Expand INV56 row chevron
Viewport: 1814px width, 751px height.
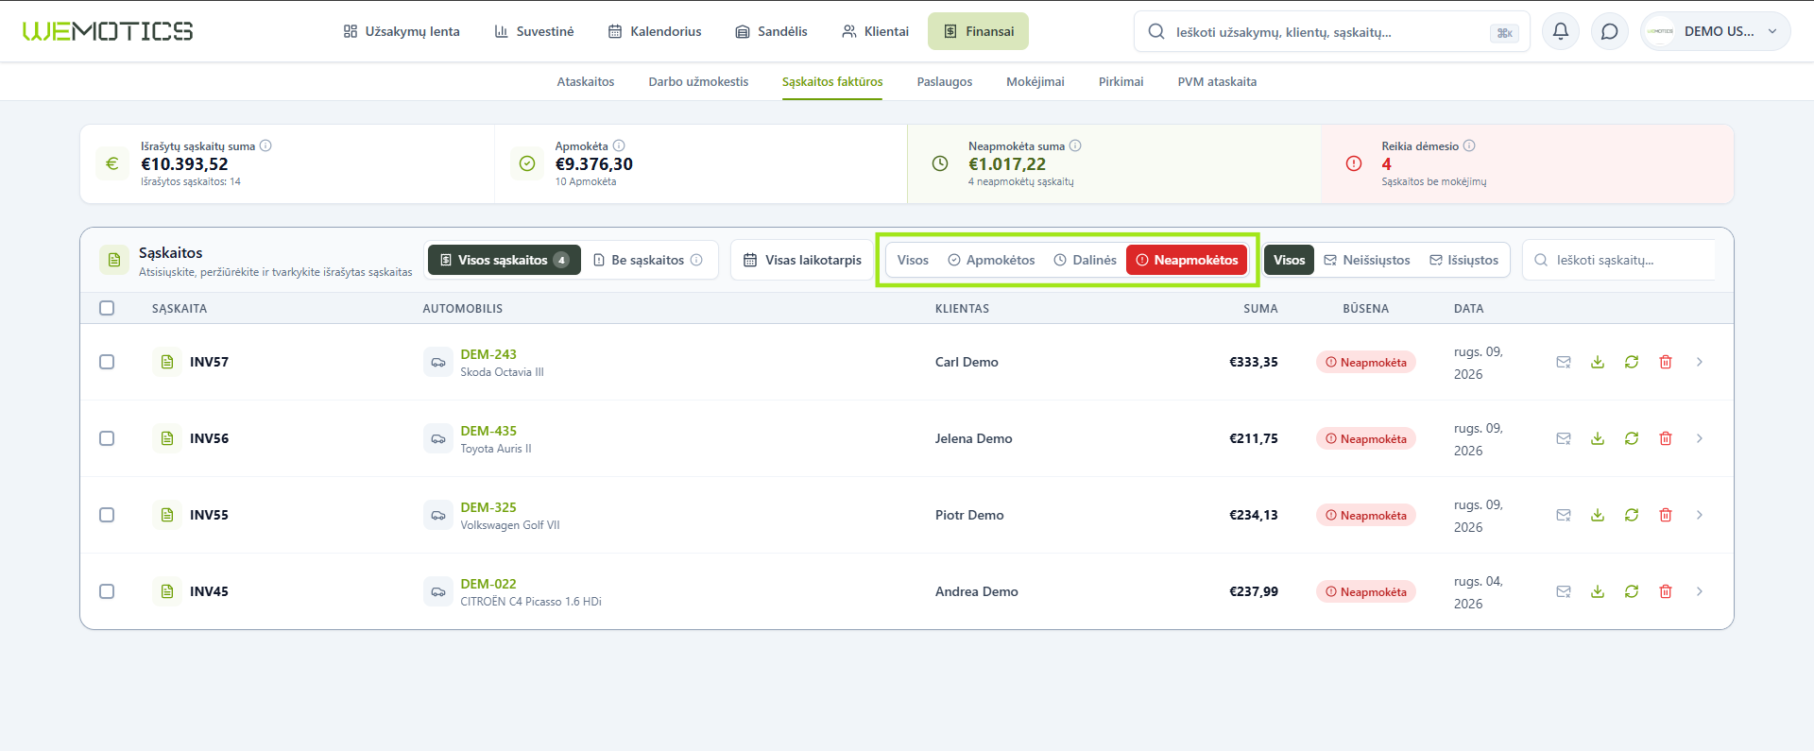pyautogui.click(x=1700, y=438)
